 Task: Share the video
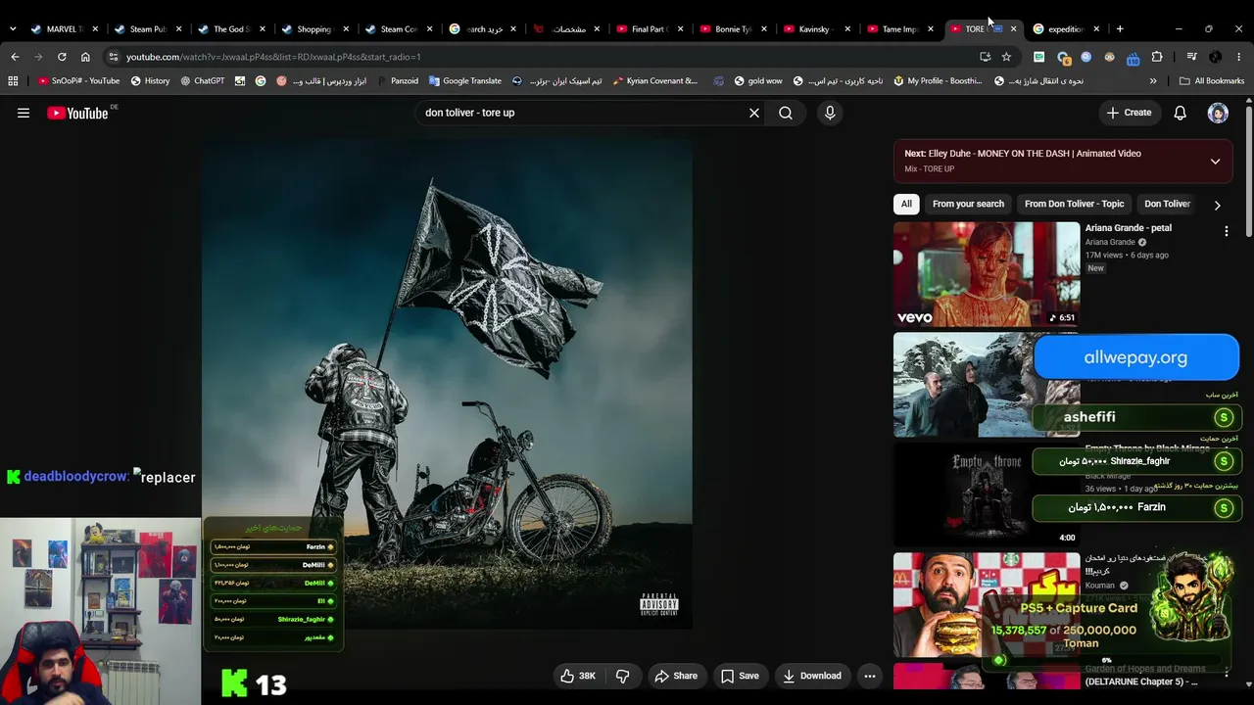coord(676,676)
